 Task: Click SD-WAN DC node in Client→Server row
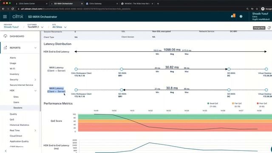pos(229,69)
